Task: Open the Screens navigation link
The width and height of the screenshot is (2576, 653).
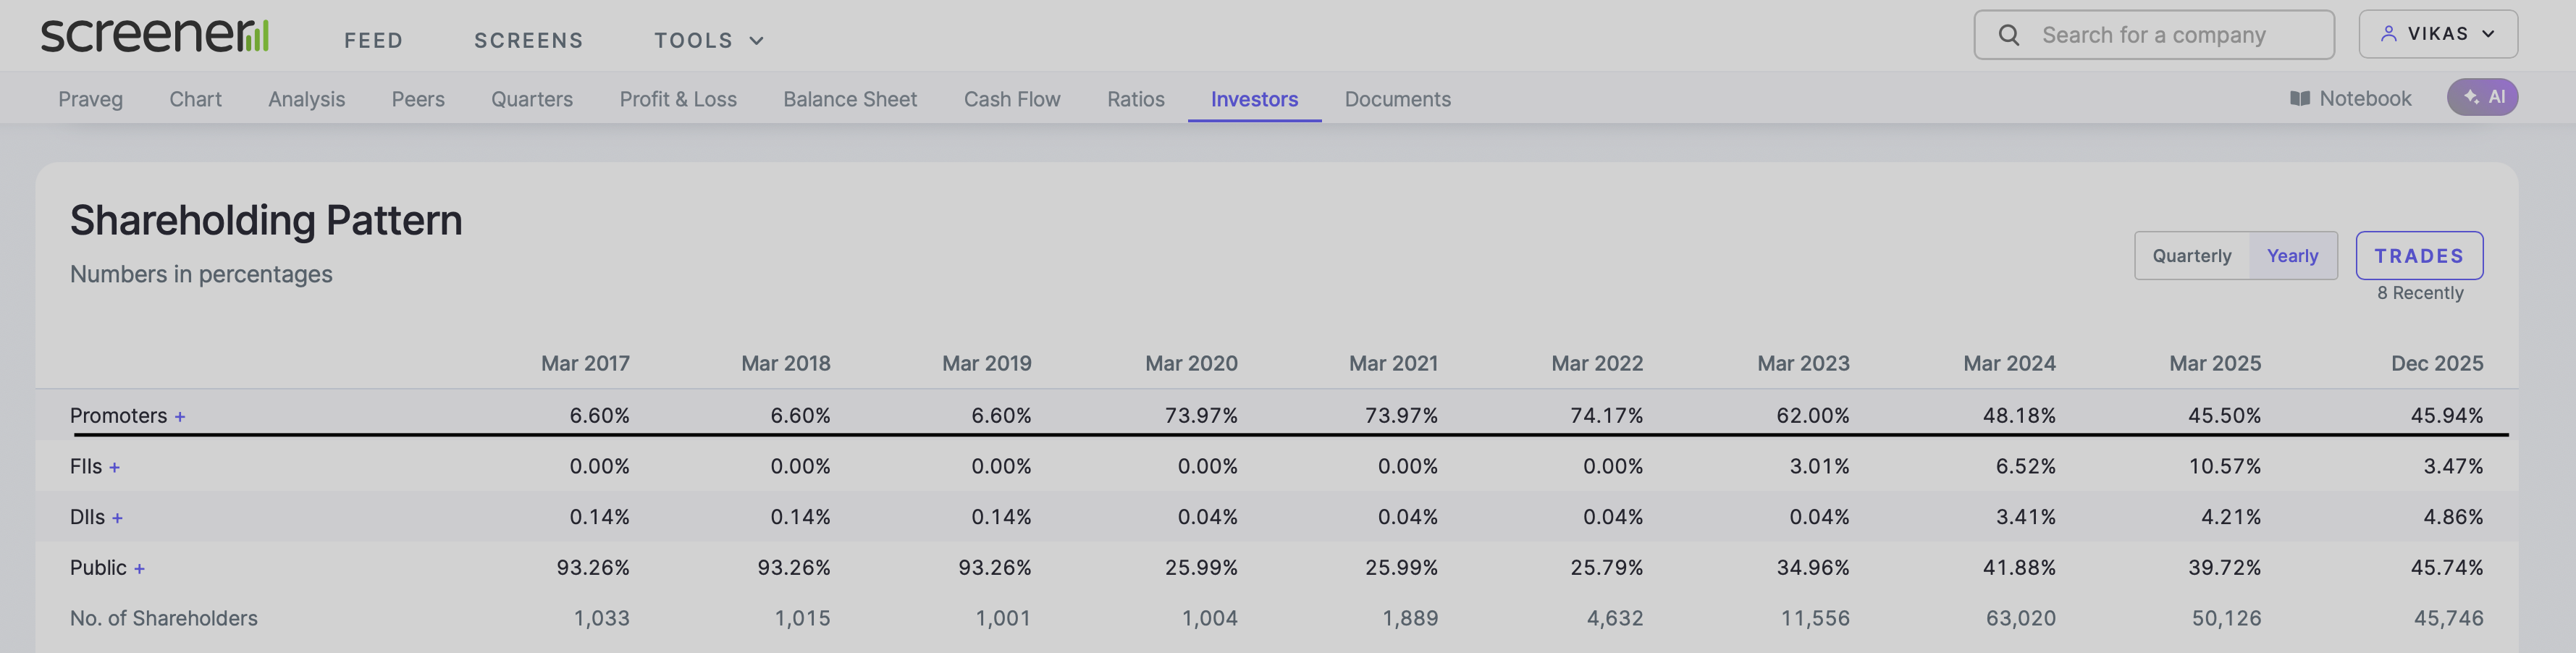Action: (528, 40)
